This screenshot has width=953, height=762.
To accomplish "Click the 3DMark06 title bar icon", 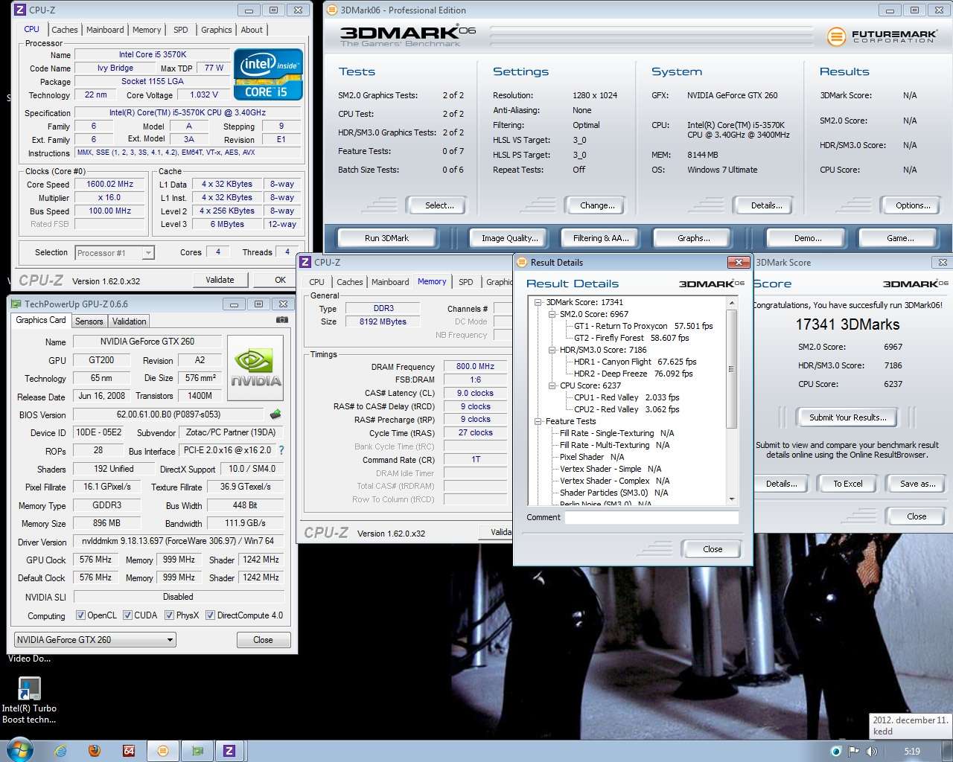I will [x=332, y=10].
